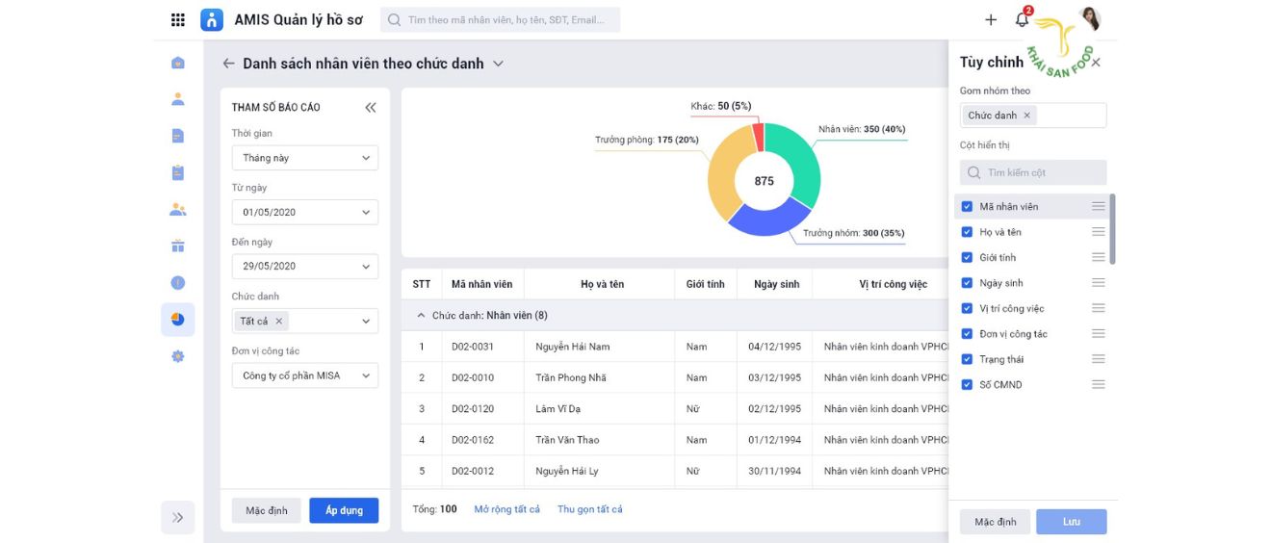1271x543 pixels.
Task: Click the Lưu button
Action: tap(1072, 522)
